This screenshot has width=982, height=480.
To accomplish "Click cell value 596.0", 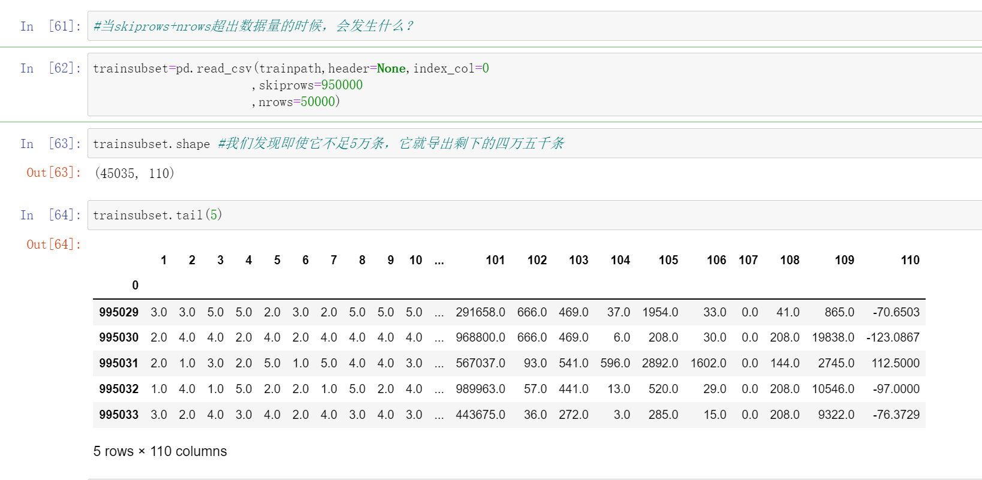I will pos(615,363).
